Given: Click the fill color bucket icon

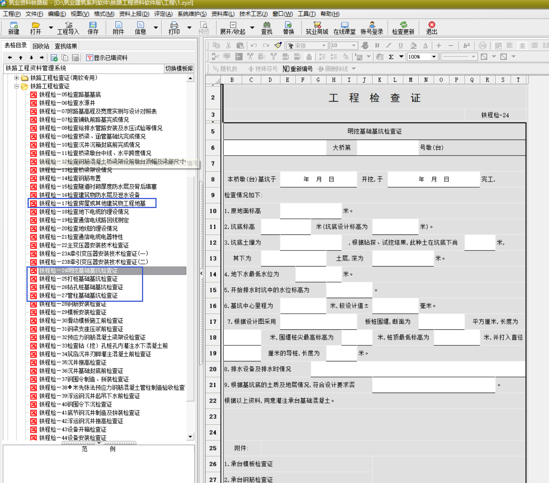Looking at the screenshot, I should 413,45.
